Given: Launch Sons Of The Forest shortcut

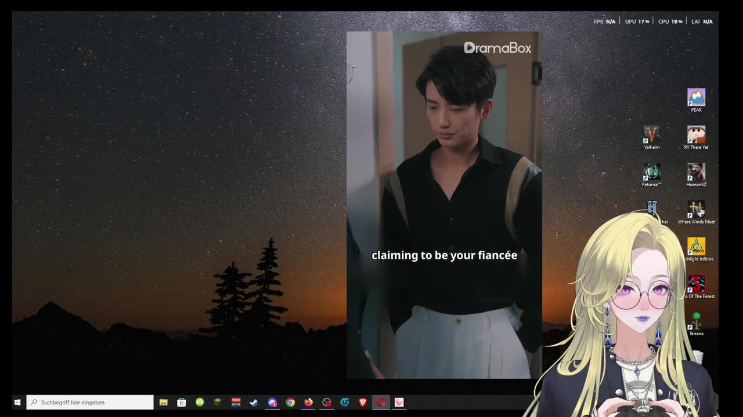Looking at the screenshot, I should 697,287.
